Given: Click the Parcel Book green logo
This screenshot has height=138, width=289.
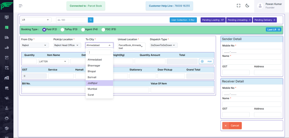Looking at the screenshot, I should tap(7, 5).
